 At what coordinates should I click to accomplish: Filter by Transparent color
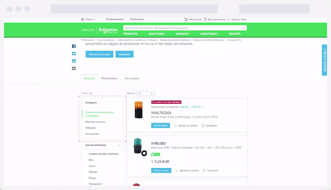tap(95, 184)
